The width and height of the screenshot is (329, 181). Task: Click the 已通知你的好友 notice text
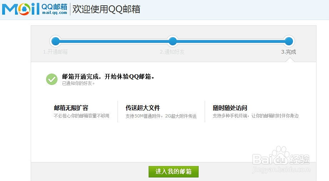[x=79, y=84]
